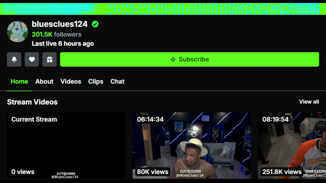Click the 0 views label

pos(23,172)
